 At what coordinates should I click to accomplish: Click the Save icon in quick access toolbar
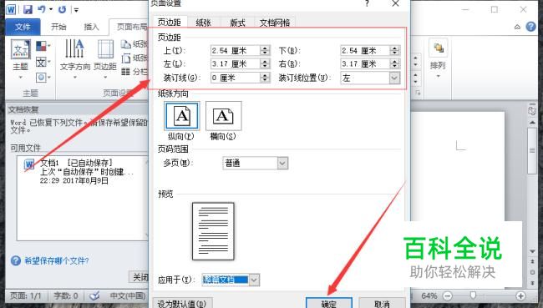pos(28,9)
